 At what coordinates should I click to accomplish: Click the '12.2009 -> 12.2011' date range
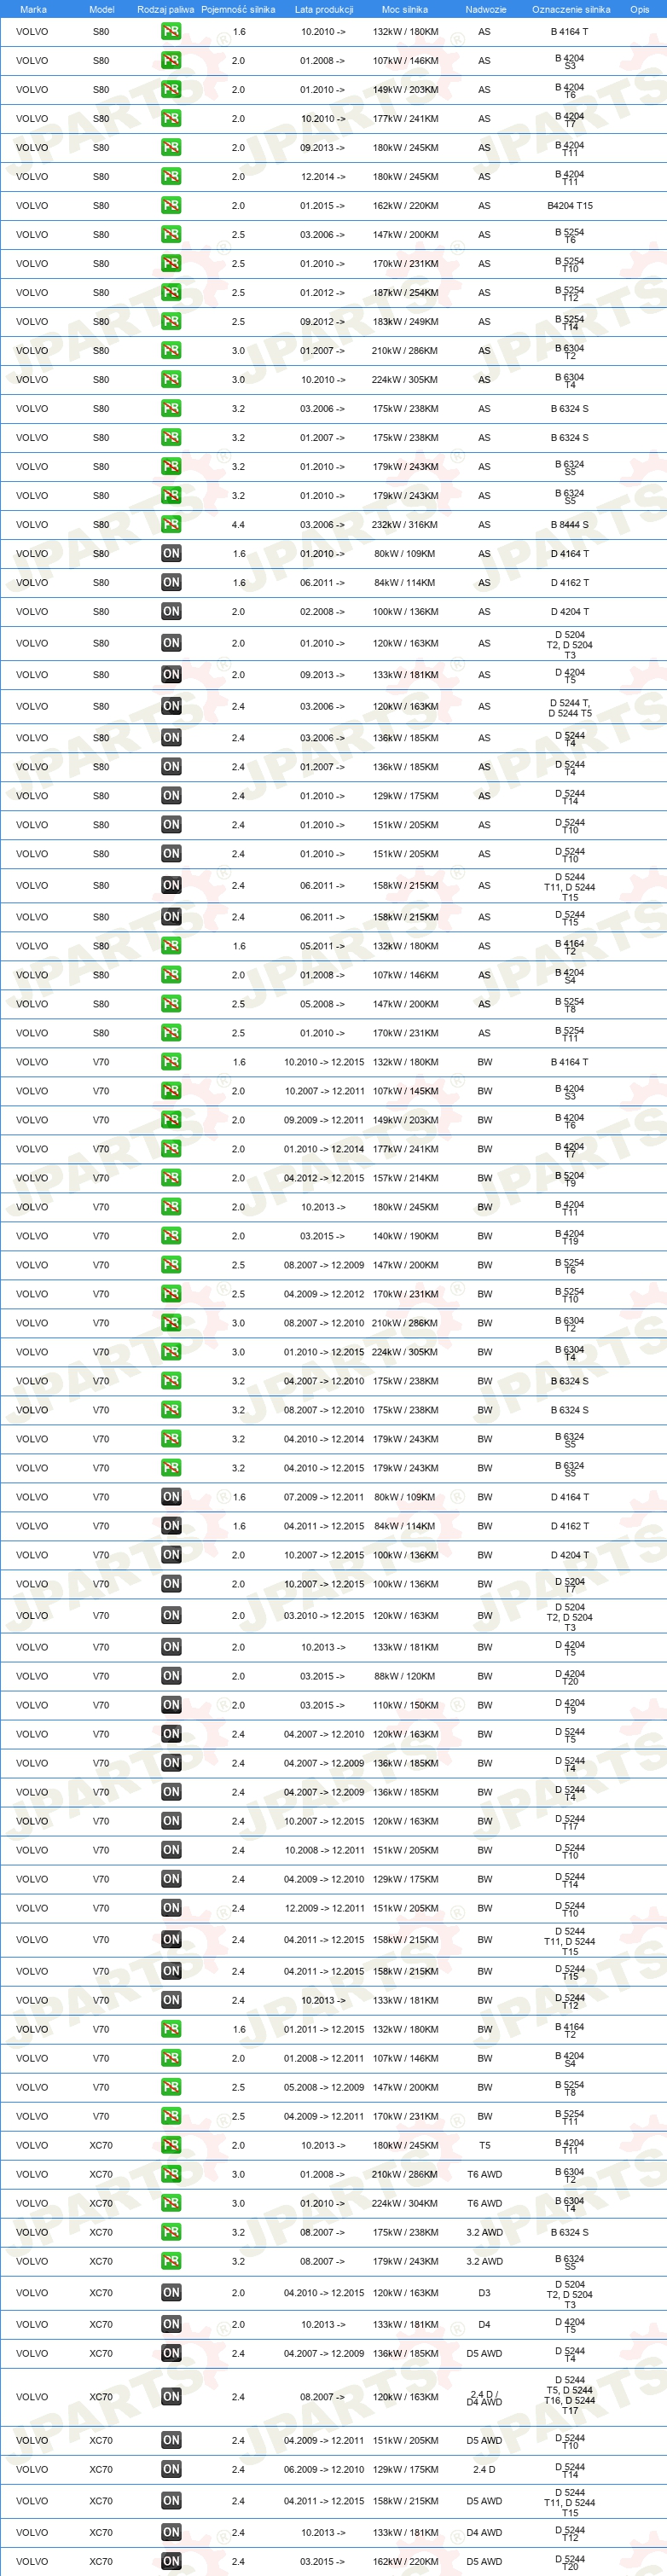(324, 1907)
